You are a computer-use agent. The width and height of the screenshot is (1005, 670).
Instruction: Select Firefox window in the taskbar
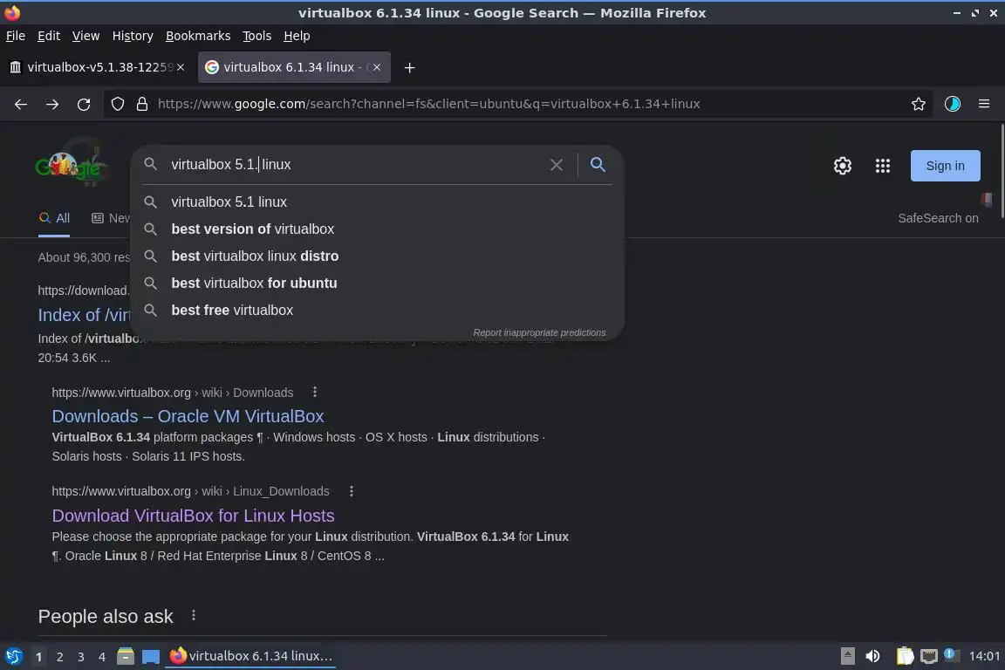click(250, 656)
